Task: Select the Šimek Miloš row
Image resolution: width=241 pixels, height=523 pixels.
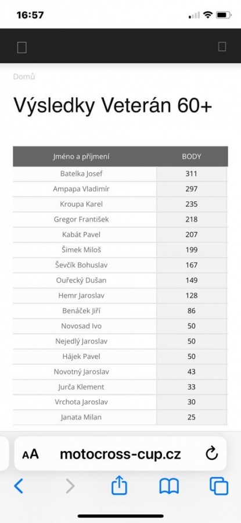Action: coord(120,250)
